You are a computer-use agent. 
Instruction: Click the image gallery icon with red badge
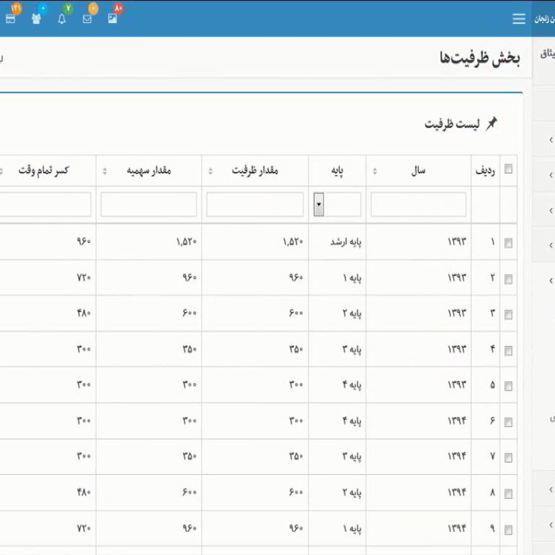click(113, 19)
